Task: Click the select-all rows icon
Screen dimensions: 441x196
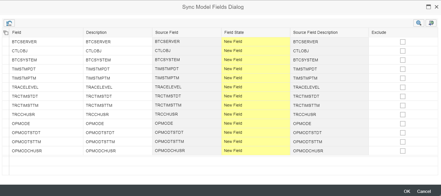Action: [x=6, y=33]
